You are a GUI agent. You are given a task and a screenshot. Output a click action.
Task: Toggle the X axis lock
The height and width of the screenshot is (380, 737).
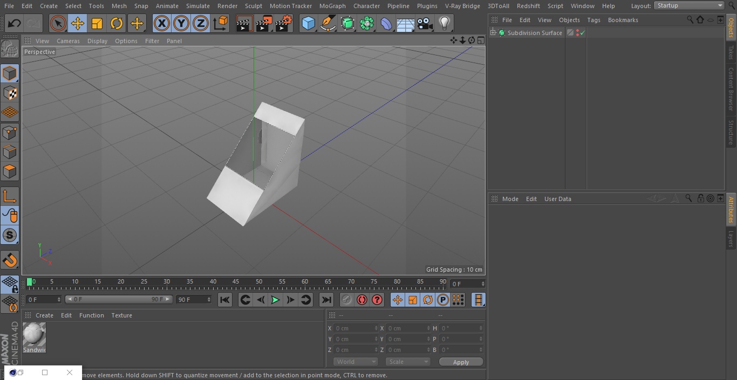[x=162, y=23]
